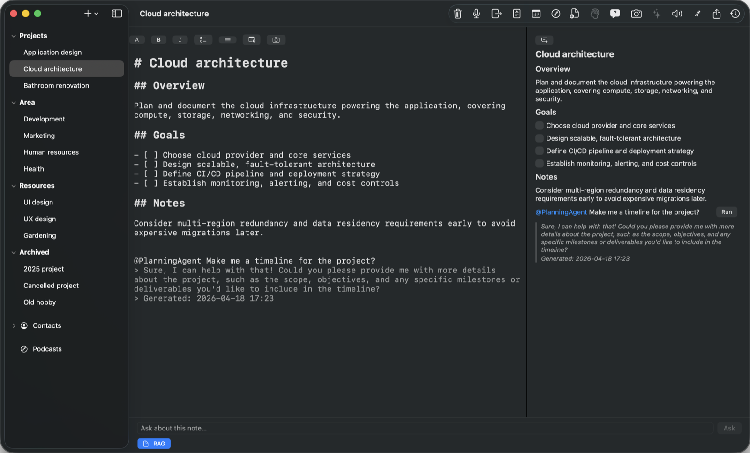750x453 pixels.
Task: Click the text style A button
Action: click(137, 40)
